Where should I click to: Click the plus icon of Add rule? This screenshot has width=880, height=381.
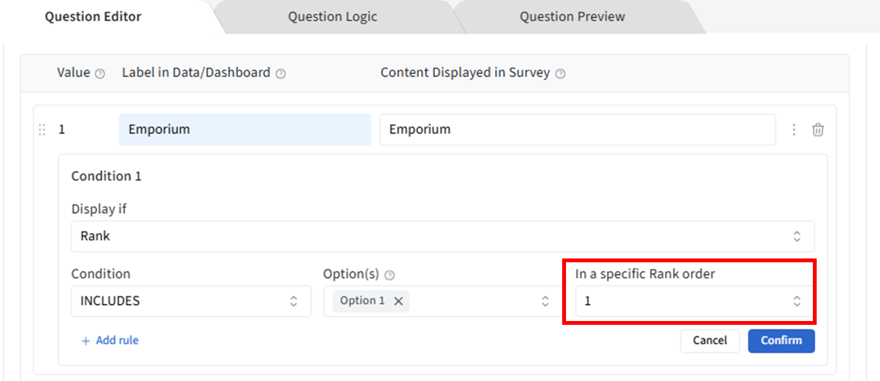point(86,341)
